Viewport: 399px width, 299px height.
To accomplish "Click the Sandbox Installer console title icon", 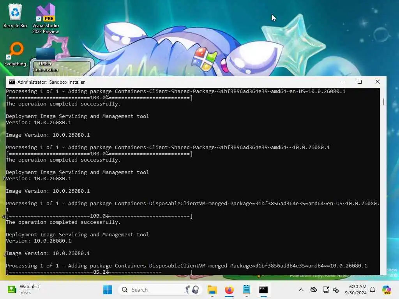I will coord(12,82).
